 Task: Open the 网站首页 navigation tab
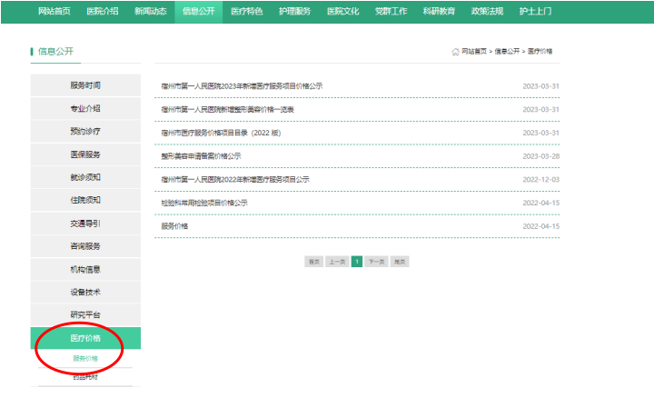(x=54, y=11)
